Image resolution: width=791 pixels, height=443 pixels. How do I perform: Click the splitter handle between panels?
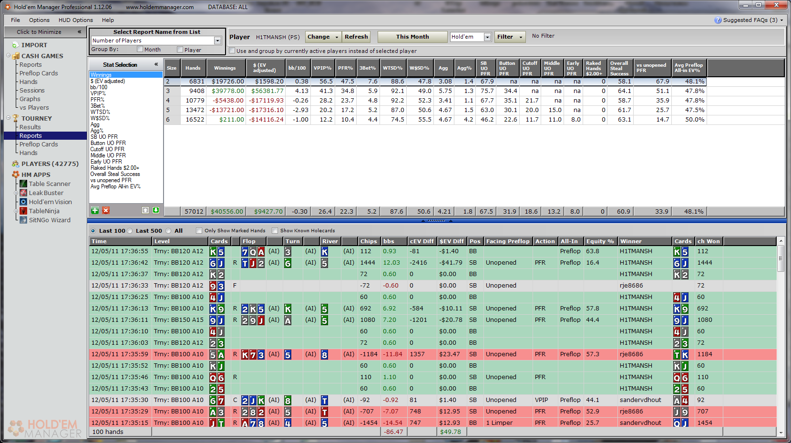pyautogui.click(x=436, y=221)
